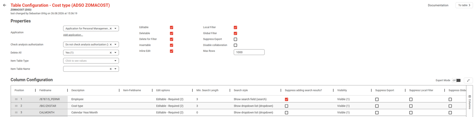Open the Documentation link

click(x=438, y=5)
